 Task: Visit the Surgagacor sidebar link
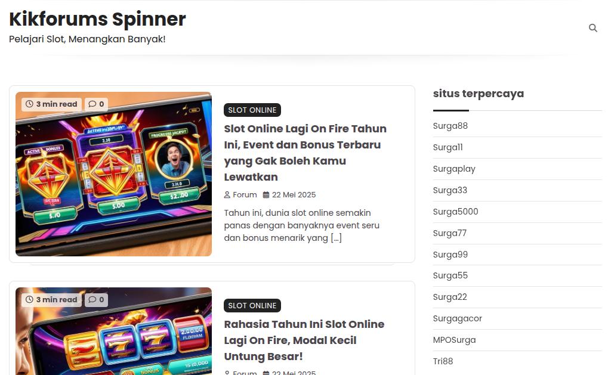[458, 318]
